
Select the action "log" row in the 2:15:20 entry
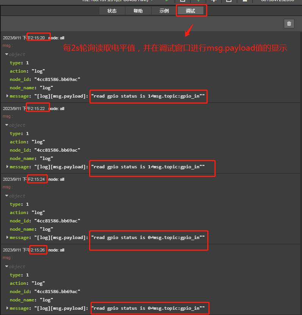coord(27,71)
